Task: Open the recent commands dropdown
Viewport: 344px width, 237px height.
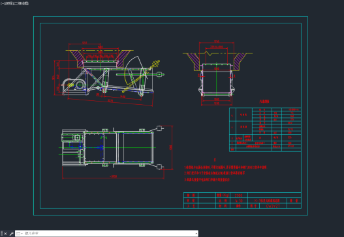Action: click(x=20, y=234)
